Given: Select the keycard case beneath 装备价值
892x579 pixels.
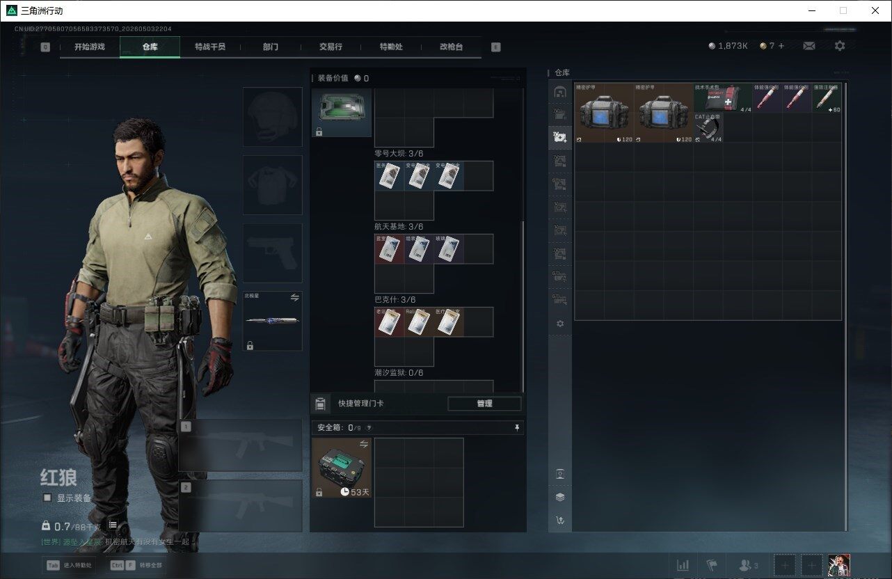Looking at the screenshot, I should pos(342,113).
